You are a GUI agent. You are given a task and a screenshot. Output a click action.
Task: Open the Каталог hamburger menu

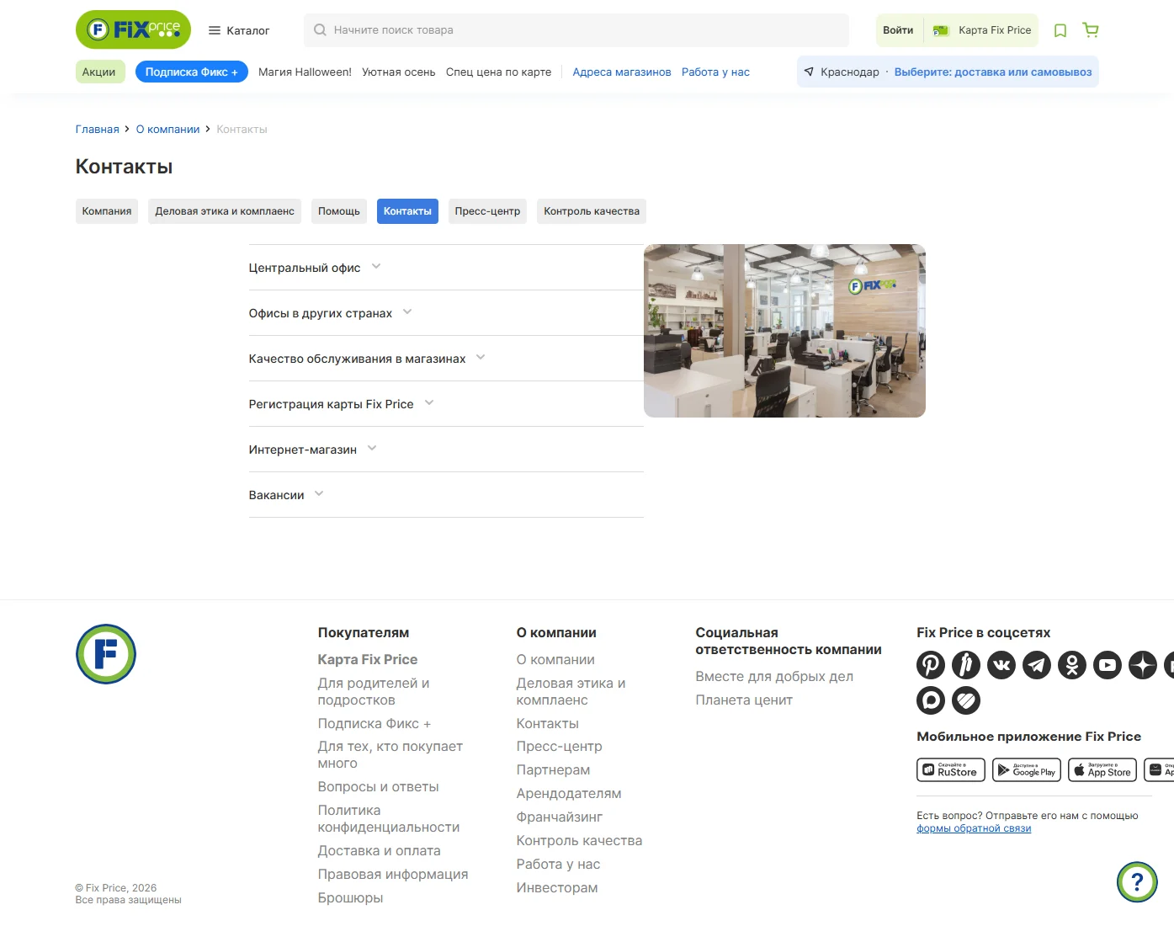coord(239,30)
